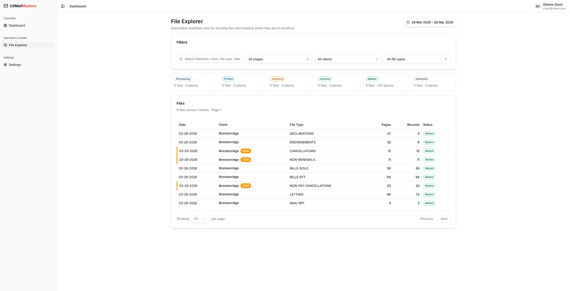Toggle the sidebar collapse icon
The height and width of the screenshot is (291, 570).
63,6
